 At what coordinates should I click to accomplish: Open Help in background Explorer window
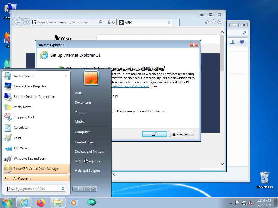(x=242, y=42)
